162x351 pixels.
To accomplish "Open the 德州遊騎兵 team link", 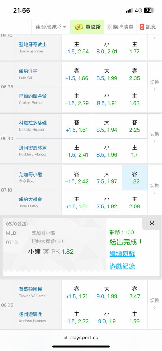I will coord(31,314).
